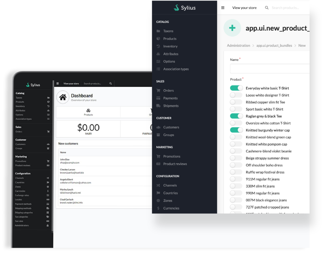Turn off the Knitted burgundy winter cap toggle
Screen dimensions: 328x253
click(x=236, y=130)
